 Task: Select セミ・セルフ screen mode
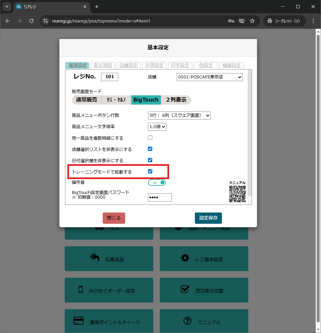[116, 100]
